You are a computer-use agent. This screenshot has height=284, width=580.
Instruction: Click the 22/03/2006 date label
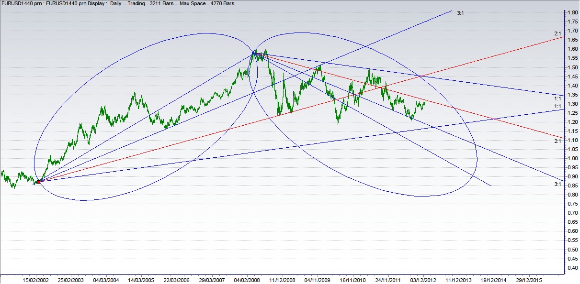tap(176, 280)
